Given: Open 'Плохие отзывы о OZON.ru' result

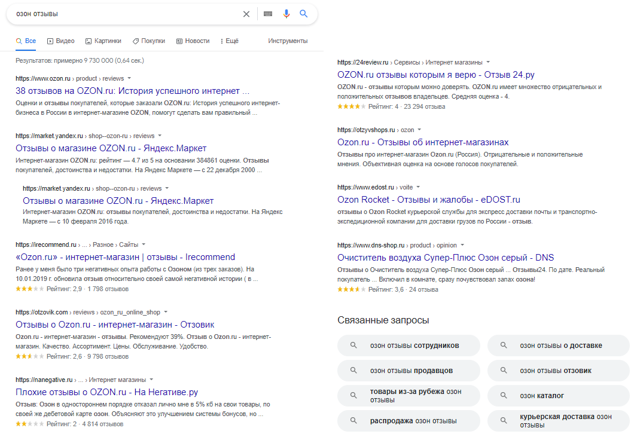Looking at the screenshot, I should pyautogui.click(x=106, y=392).
